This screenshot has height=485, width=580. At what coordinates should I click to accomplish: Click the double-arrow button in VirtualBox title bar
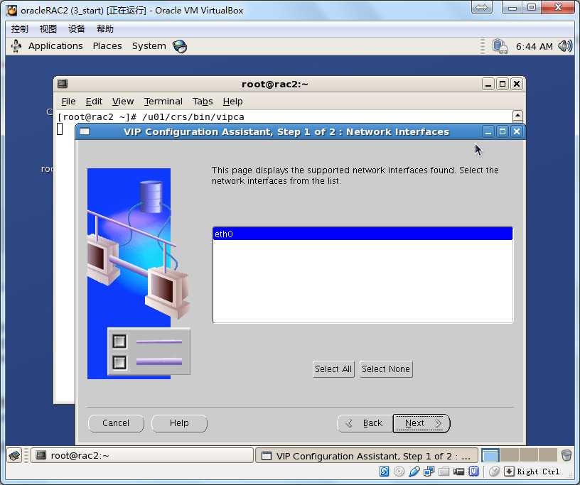[x=482, y=7]
